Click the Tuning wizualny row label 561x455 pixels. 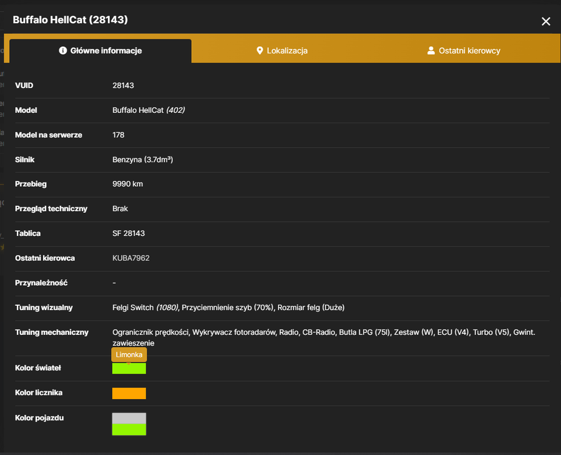tap(44, 308)
